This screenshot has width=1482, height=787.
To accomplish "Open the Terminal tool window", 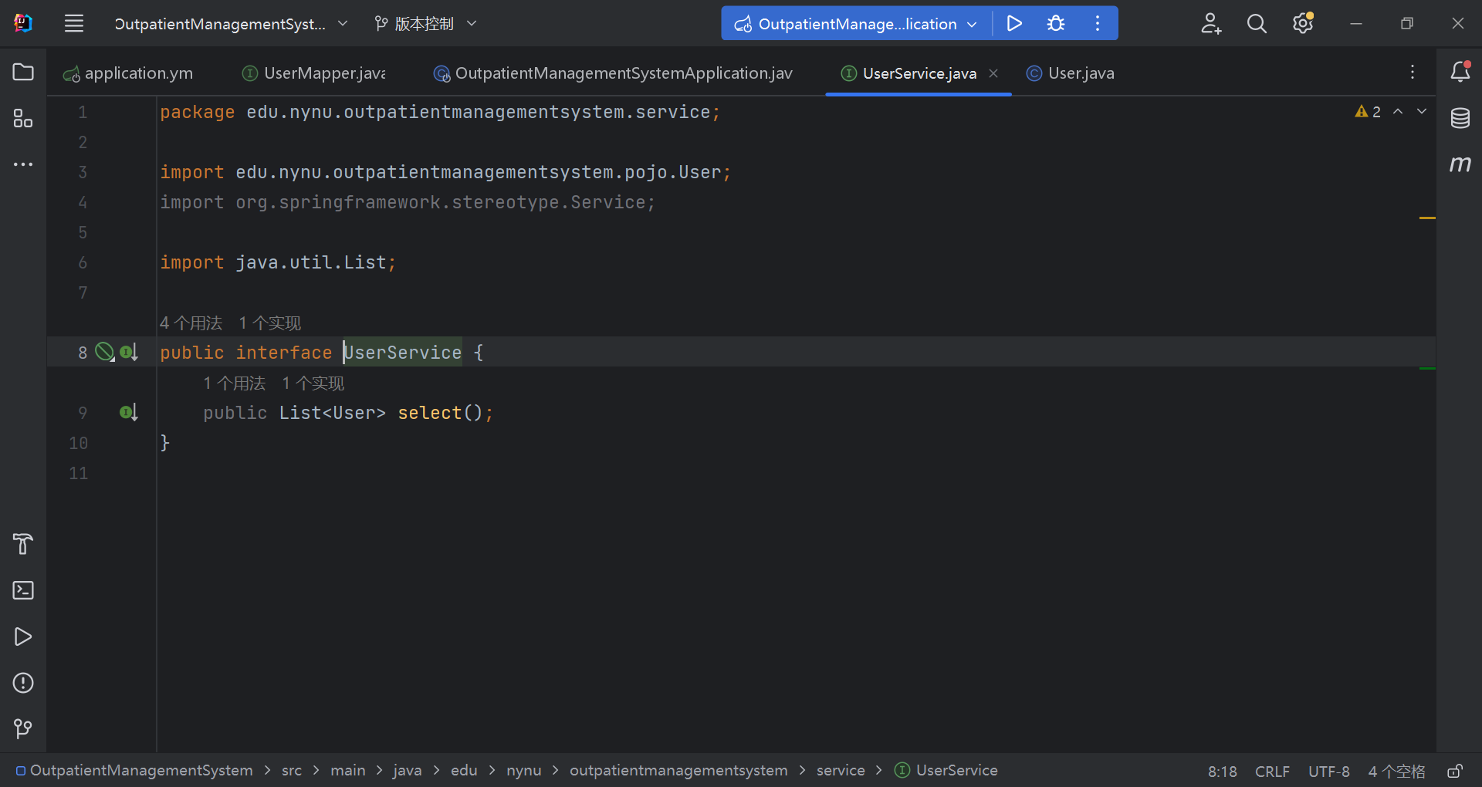I will coord(23,590).
